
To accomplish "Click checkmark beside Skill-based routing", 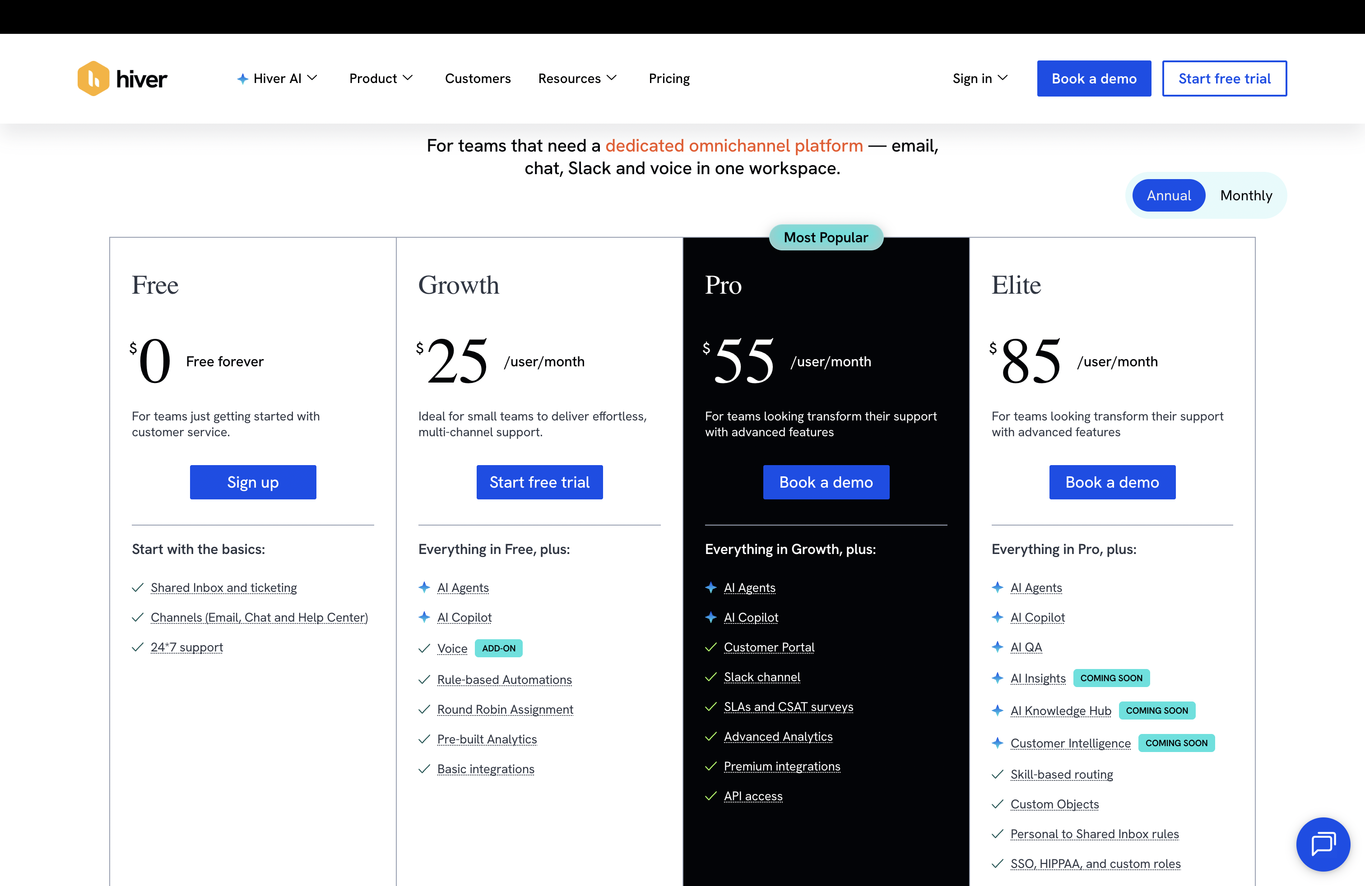I will pos(998,774).
